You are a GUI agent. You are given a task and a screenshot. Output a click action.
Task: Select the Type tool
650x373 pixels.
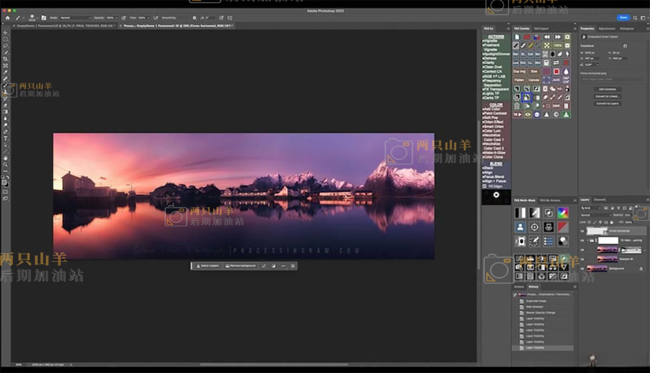5,138
